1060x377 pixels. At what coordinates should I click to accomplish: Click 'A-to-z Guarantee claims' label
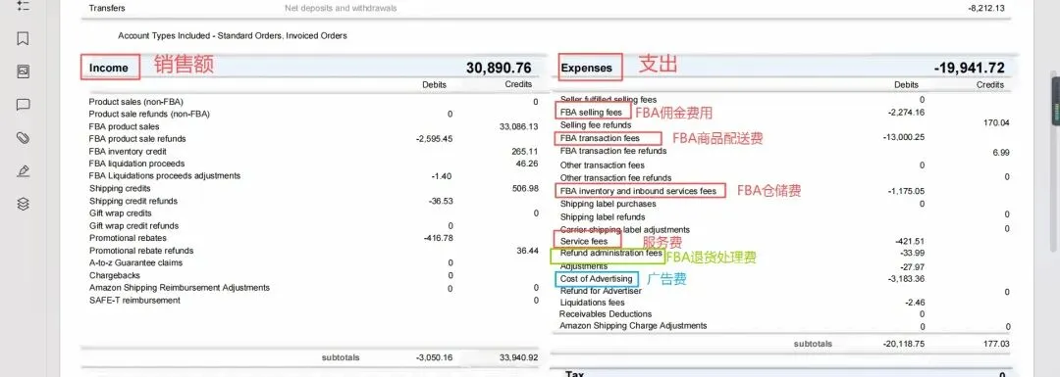[135, 263]
